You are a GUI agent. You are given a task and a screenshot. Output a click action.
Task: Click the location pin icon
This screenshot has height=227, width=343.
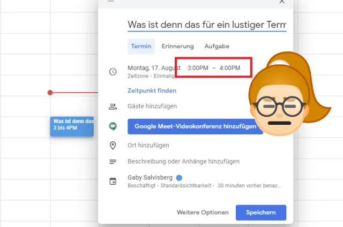[x=113, y=146]
